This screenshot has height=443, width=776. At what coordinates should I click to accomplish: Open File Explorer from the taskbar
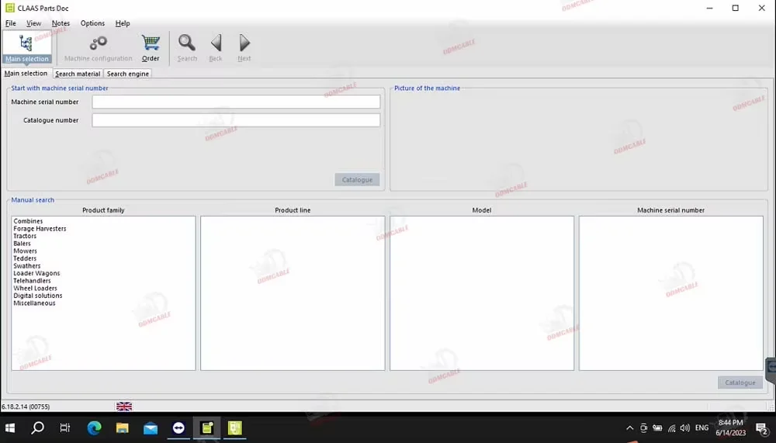click(122, 427)
